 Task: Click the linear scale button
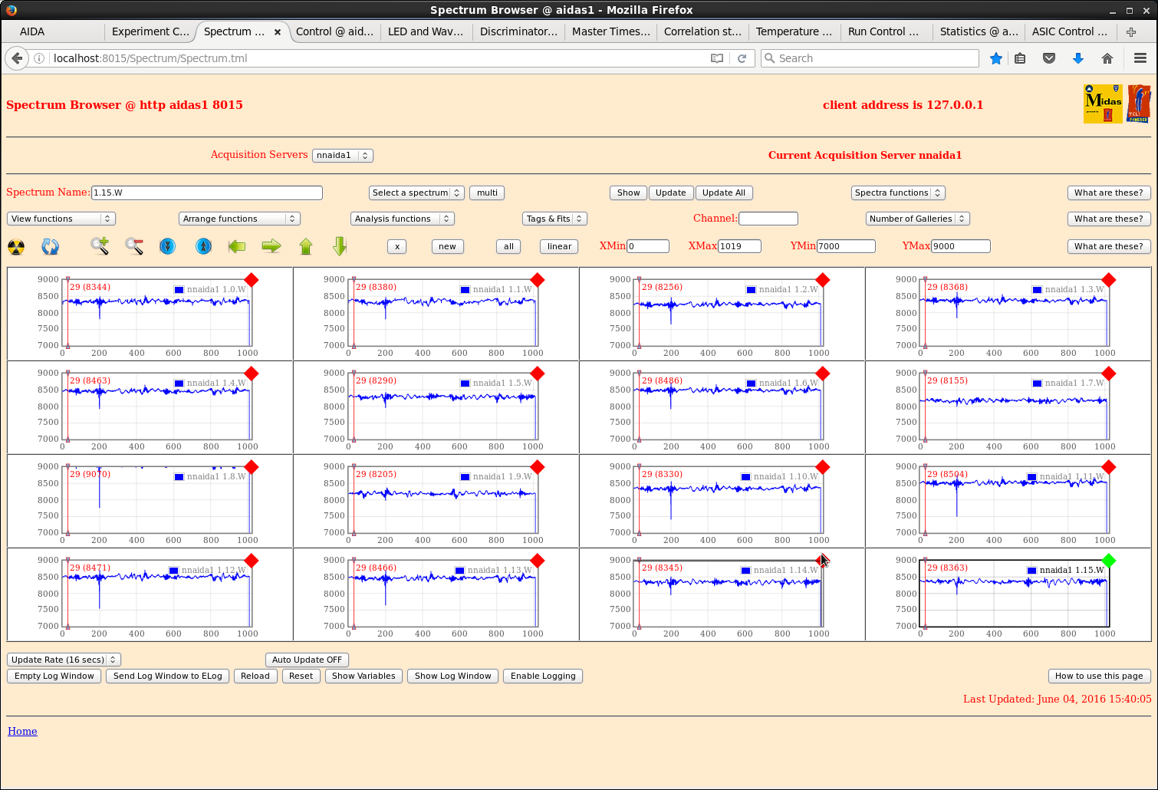(559, 246)
